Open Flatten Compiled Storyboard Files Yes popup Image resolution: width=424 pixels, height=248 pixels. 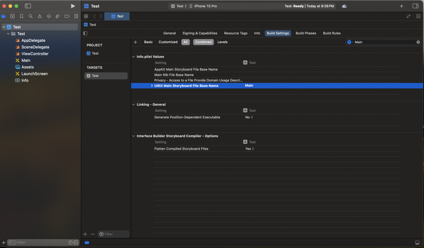249,149
